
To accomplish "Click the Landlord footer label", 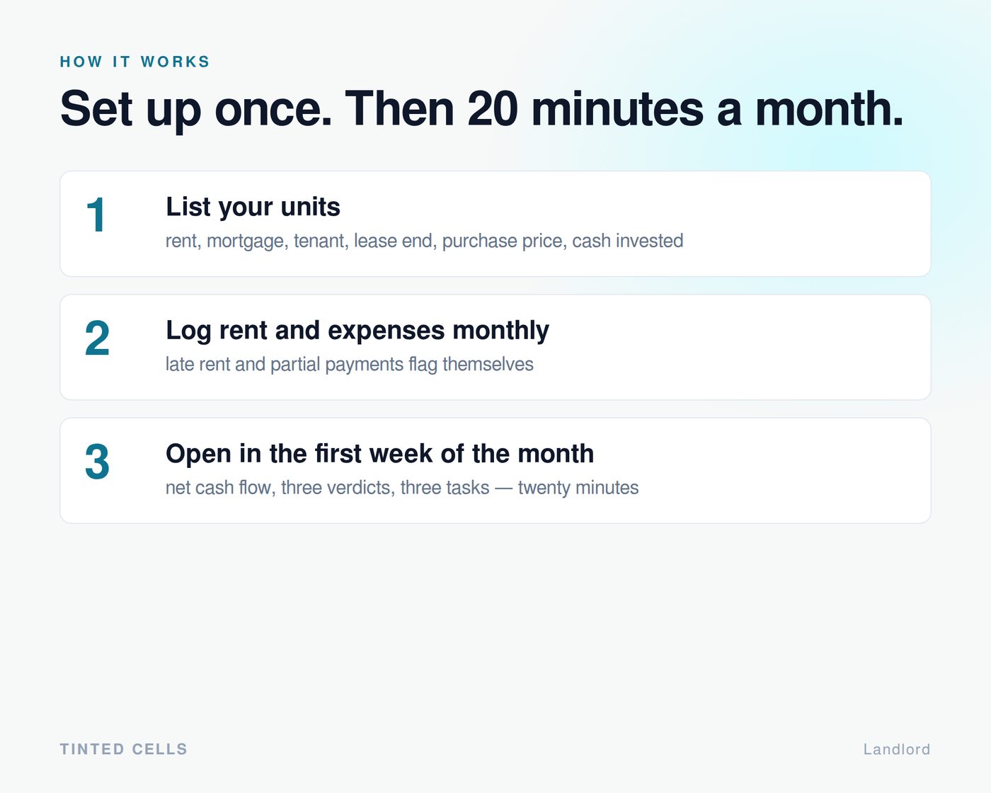I will (x=897, y=749).
